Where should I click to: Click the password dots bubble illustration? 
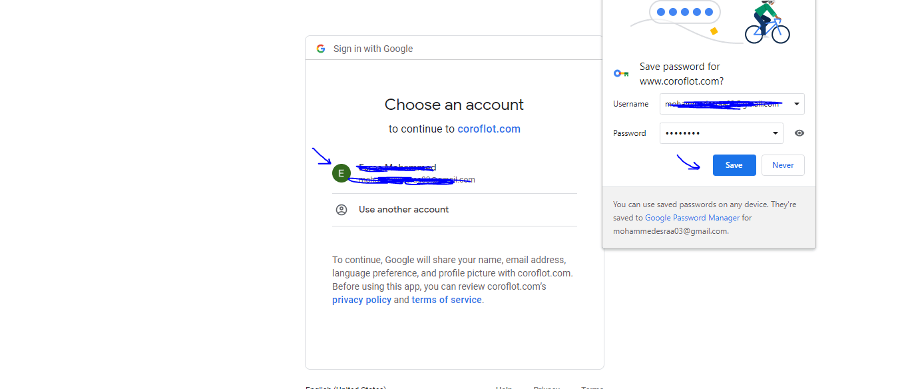click(686, 12)
